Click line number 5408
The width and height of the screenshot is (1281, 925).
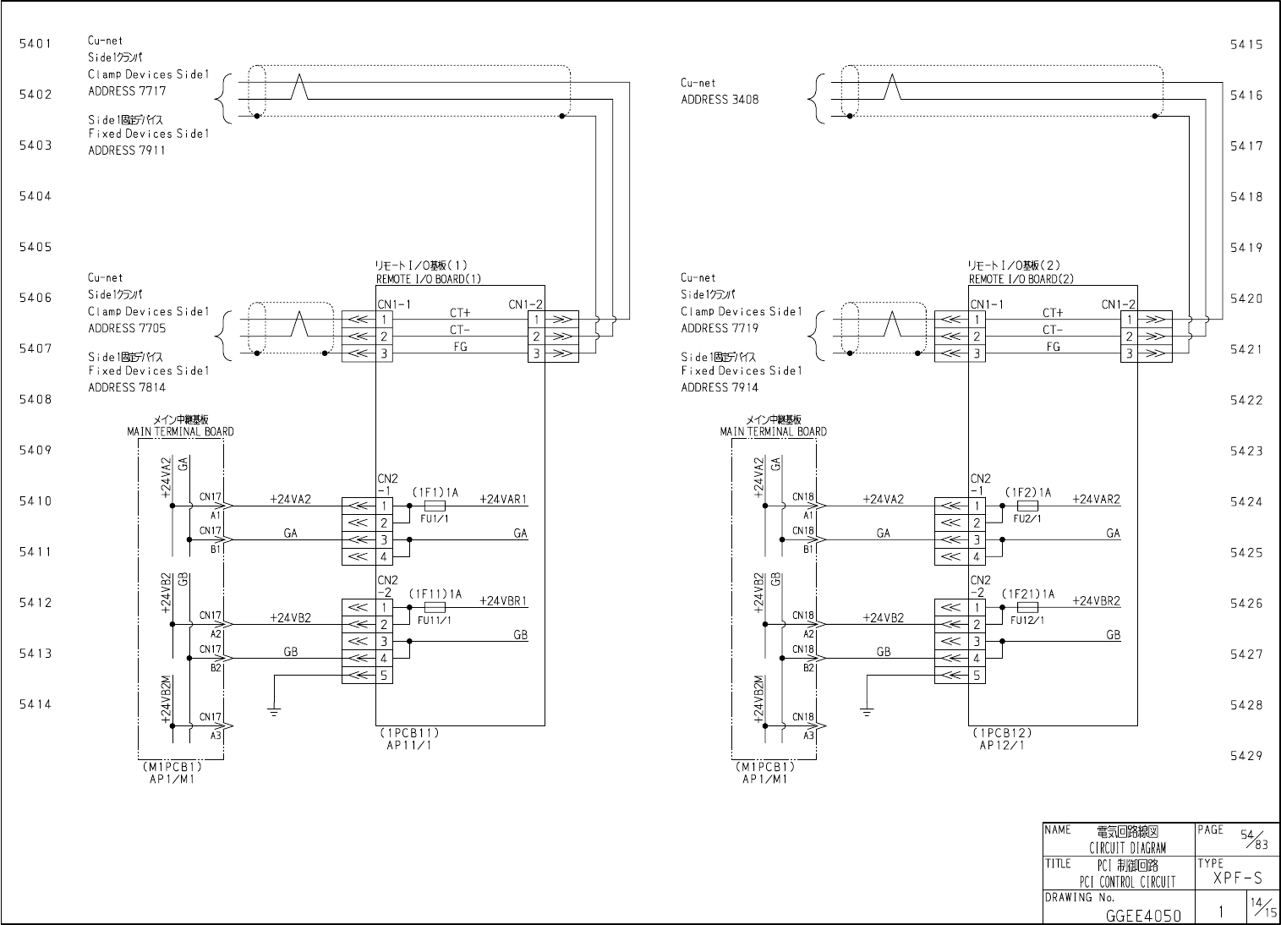click(x=36, y=399)
